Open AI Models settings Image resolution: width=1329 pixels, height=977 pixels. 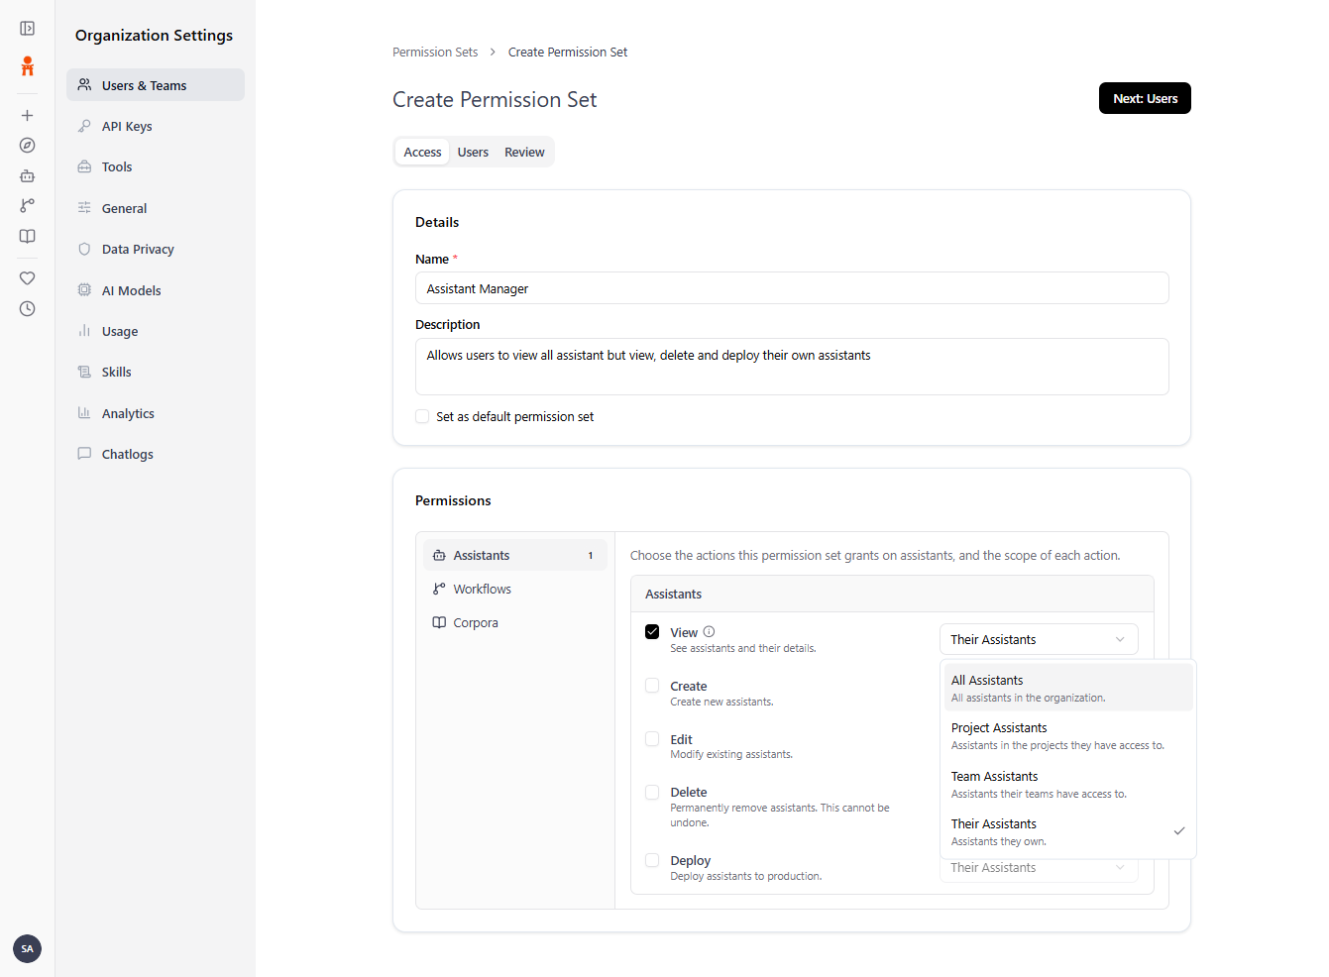(x=156, y=290)
